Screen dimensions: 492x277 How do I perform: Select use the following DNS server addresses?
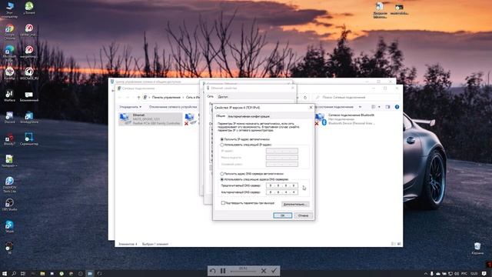tap(222, 179)
